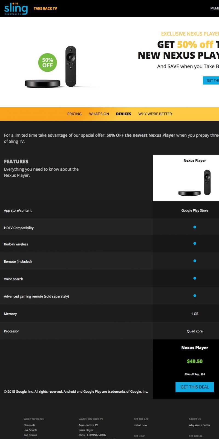This screenshot has width=219, height=439.
Task: Click the blue dot for Built-in wireless
Action: [x=195, y=243]
